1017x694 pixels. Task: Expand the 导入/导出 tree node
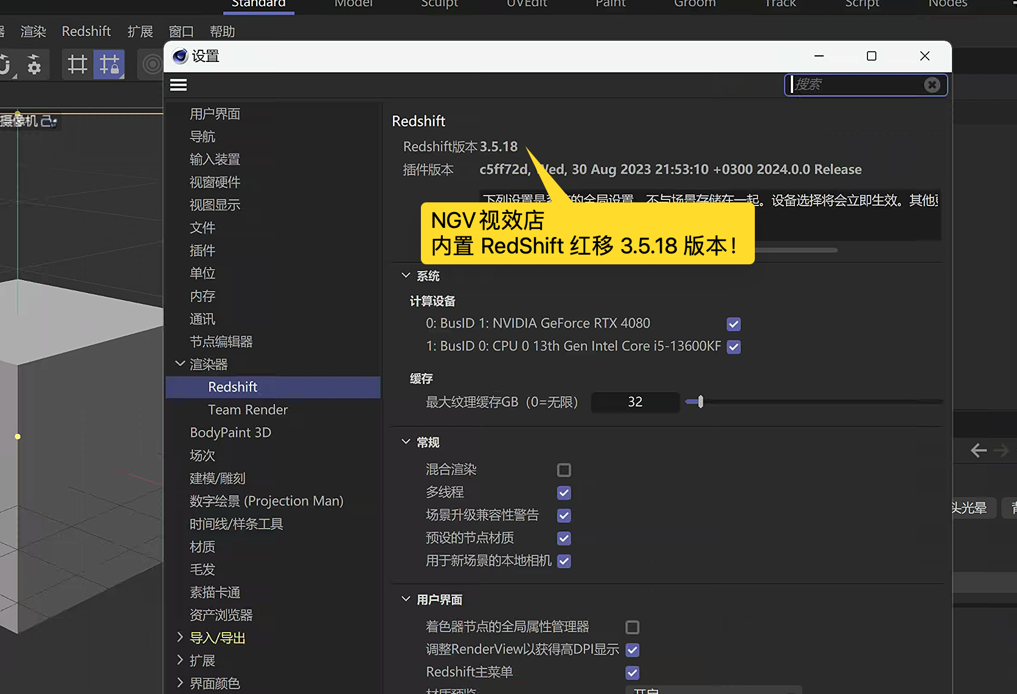point(180,637)
